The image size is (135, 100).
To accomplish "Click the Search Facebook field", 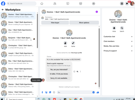I will [21, 3].
